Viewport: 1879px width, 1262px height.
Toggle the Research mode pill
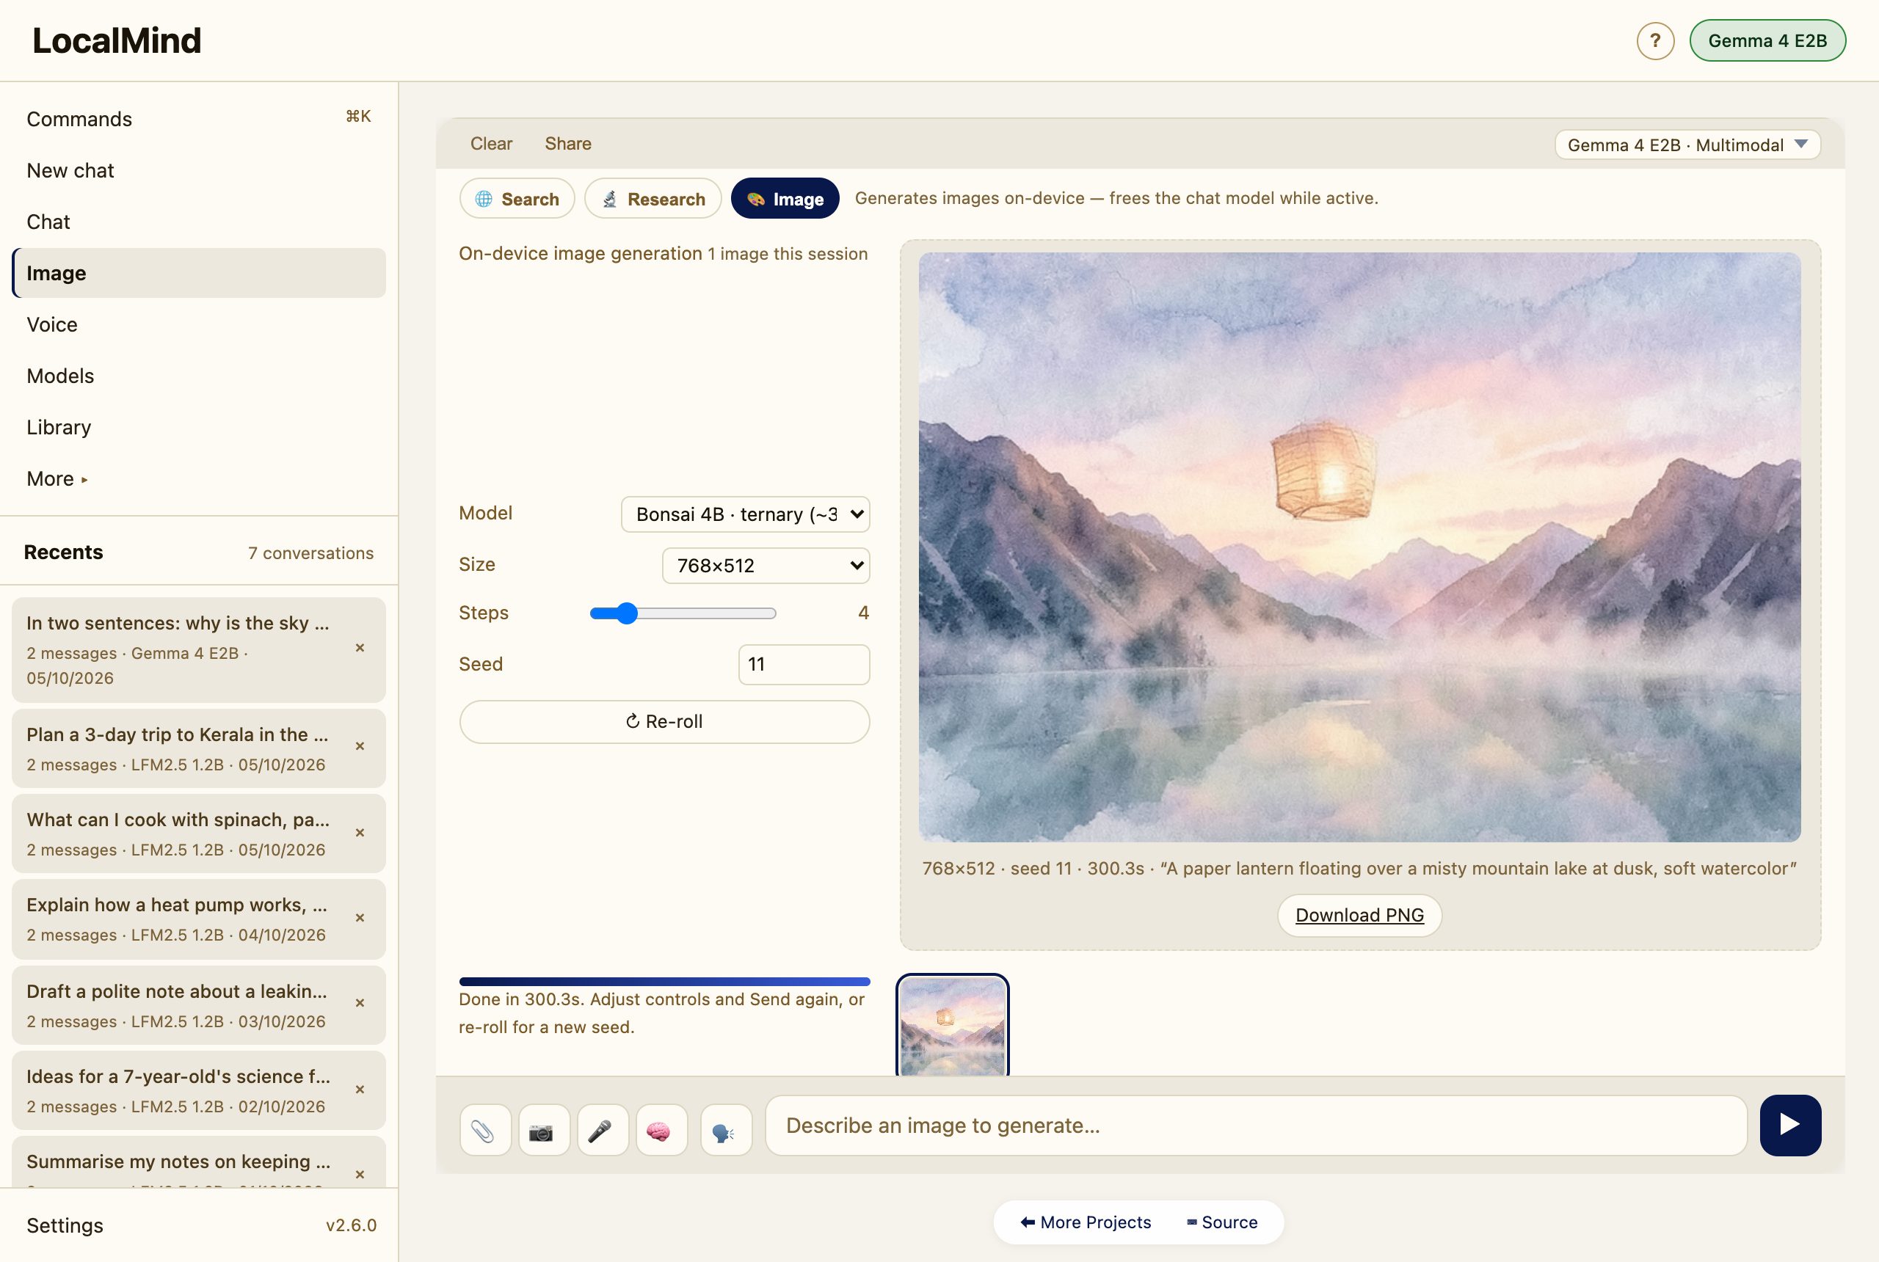[x=653, y=199]
